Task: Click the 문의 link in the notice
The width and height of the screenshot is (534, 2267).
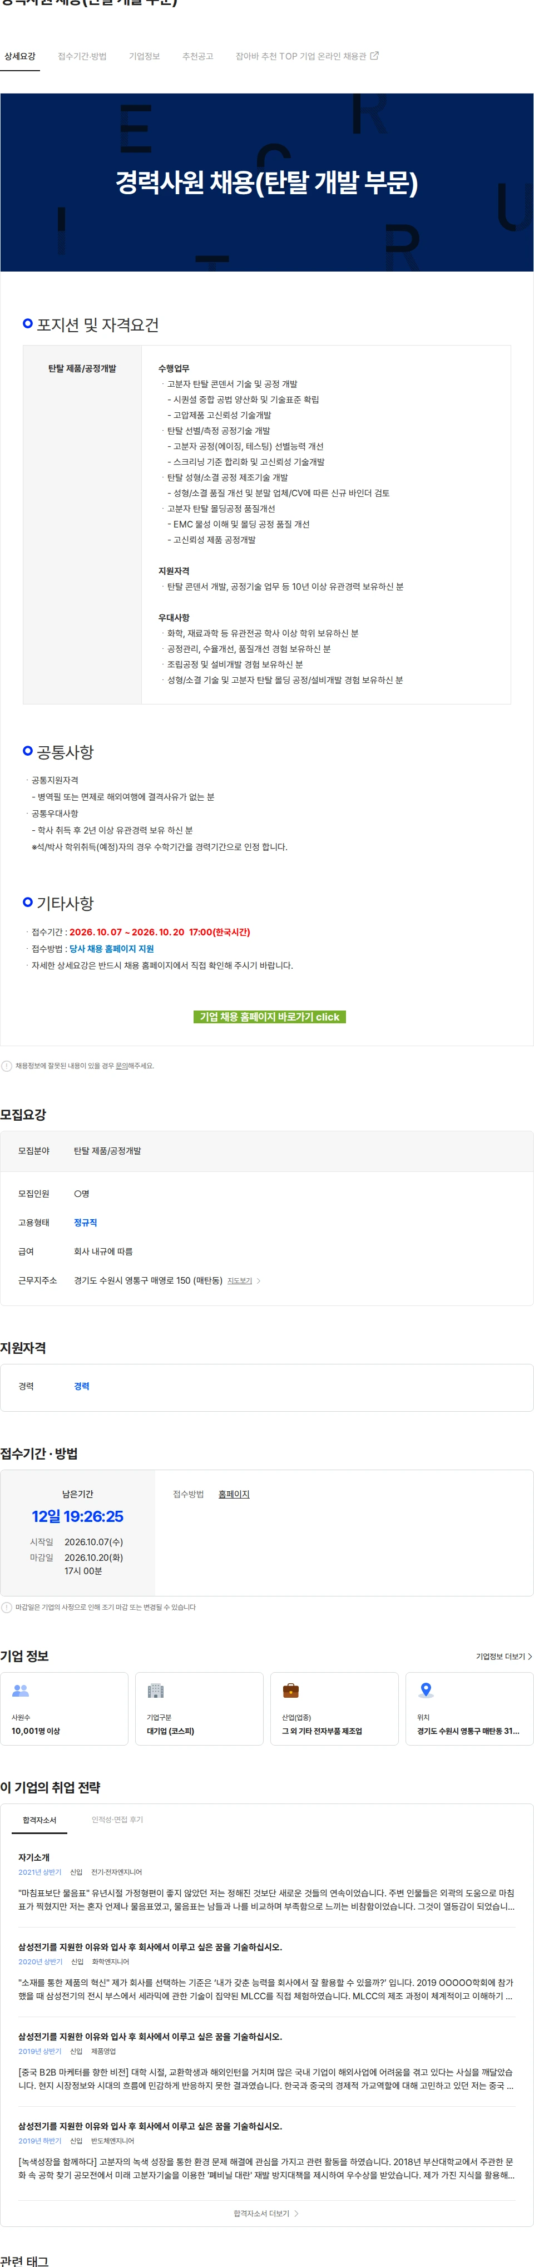Action: 121,1066
